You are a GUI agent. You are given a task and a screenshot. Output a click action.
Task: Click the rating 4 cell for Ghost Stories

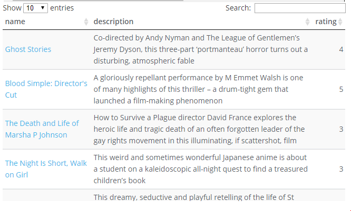point(341,49)
